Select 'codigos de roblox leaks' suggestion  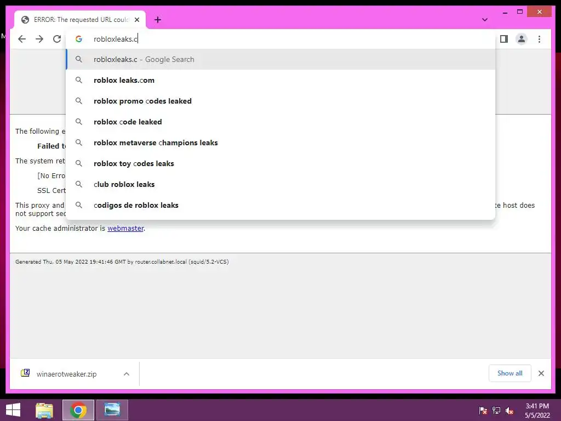[281, 205]
